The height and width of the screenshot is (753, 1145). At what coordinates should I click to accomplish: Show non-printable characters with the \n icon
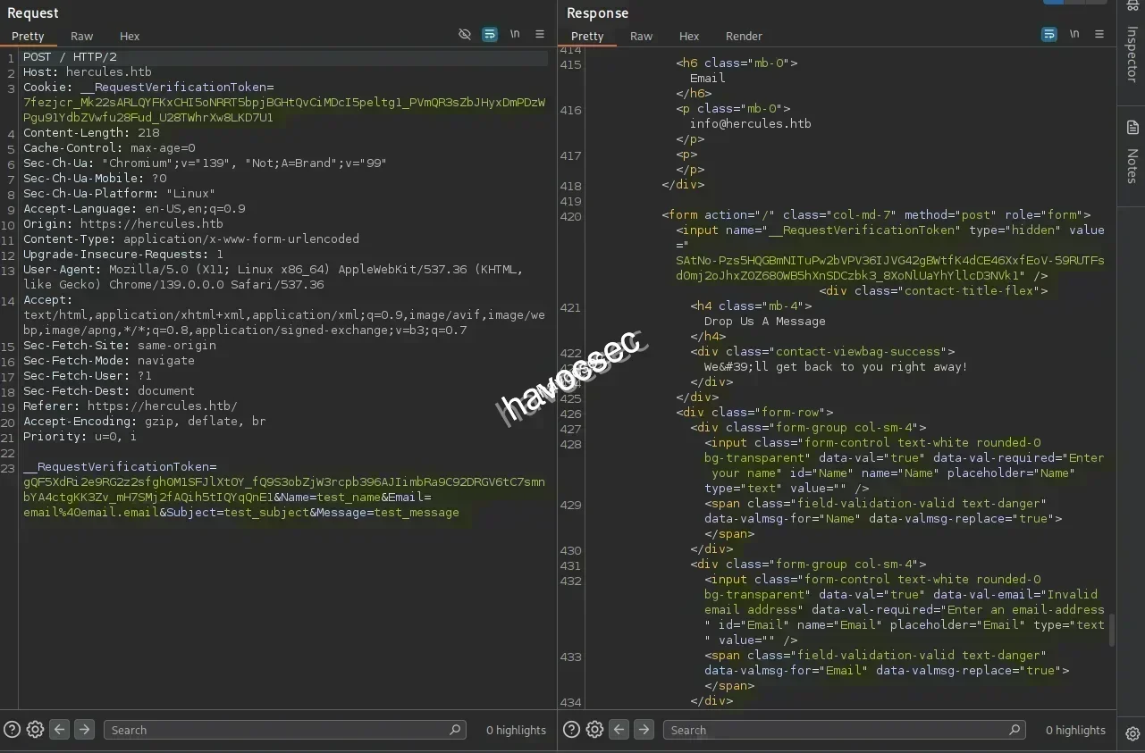point(515,34)
